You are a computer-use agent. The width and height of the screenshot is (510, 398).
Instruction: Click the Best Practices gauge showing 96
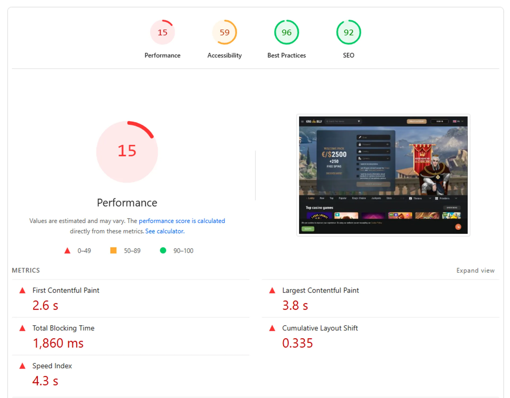coord(286,32)
